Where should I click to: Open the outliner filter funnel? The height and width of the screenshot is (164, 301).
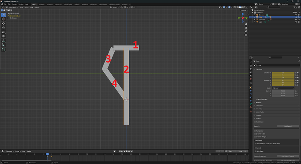pyautogui.click(x=294, y=7)
